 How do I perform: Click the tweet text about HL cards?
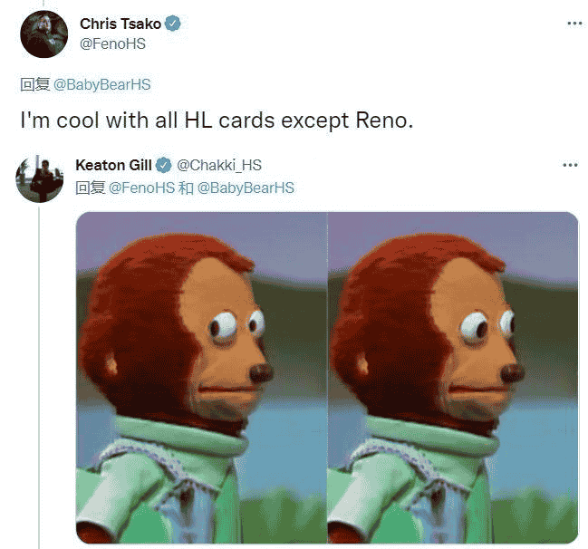pyautogui.click(x=217, y=120)
